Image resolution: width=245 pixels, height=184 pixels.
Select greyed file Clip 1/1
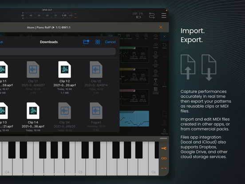33,78
